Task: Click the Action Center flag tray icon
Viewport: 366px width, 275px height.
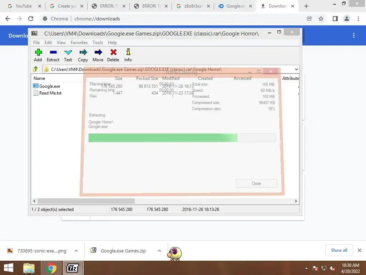Action: click(315, 268)
